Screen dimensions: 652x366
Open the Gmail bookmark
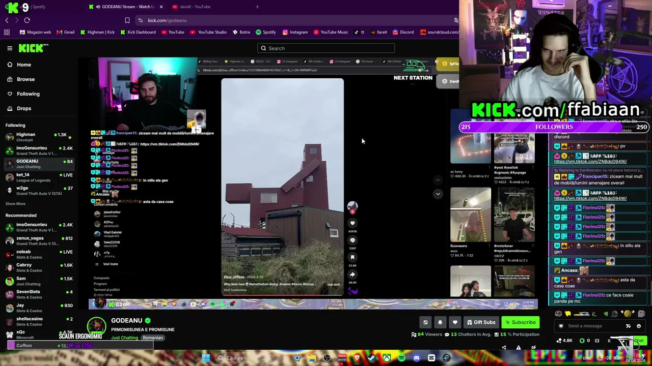[66, 32]
